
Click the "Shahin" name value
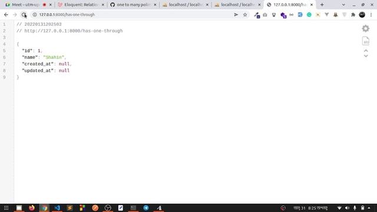click(x=54, y=58)
